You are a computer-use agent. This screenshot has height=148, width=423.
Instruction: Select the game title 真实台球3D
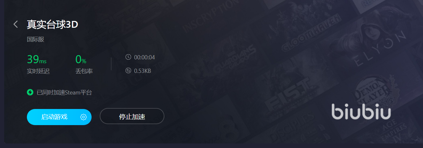(x=52, y=24)
